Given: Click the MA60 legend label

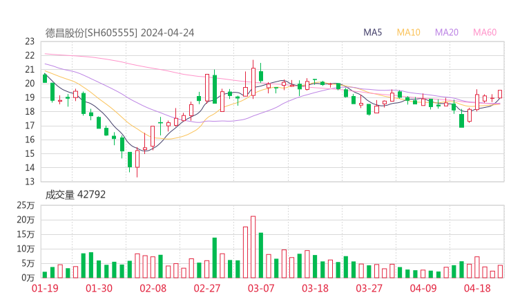Looking at the screenshot, I should click(485, 32).
